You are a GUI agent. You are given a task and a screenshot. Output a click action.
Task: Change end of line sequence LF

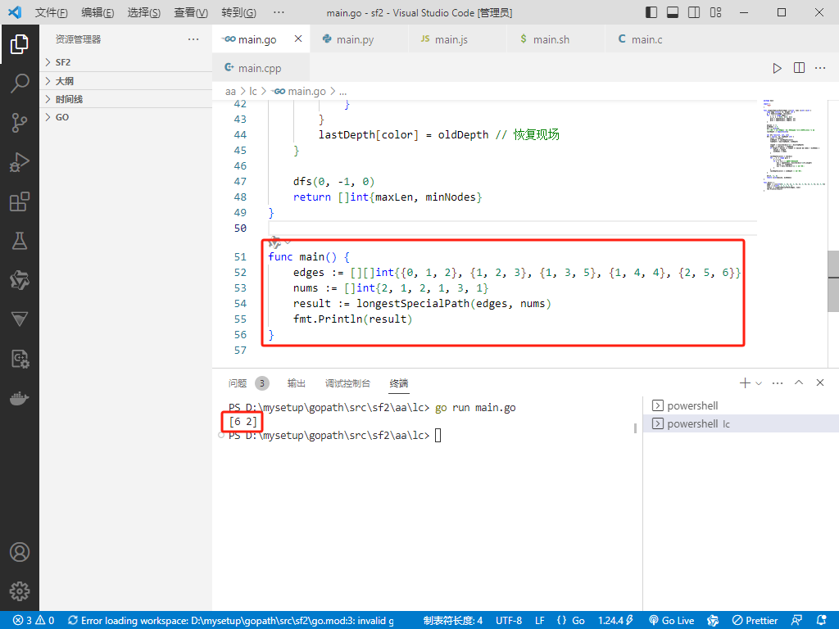coord(539,621)
